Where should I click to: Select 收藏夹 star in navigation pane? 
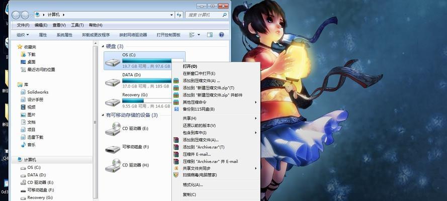tap(20, 47)
